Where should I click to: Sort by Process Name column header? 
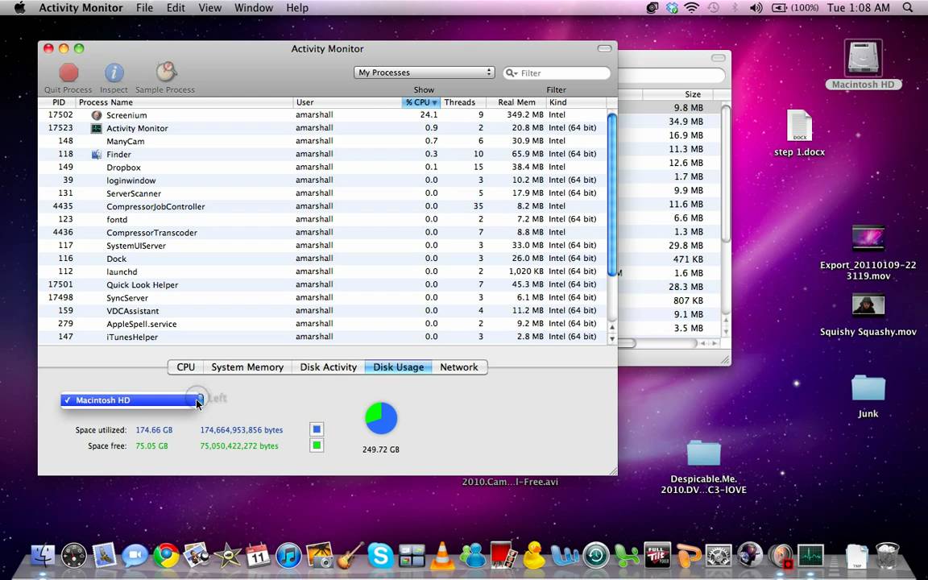[x=184, y=102]
